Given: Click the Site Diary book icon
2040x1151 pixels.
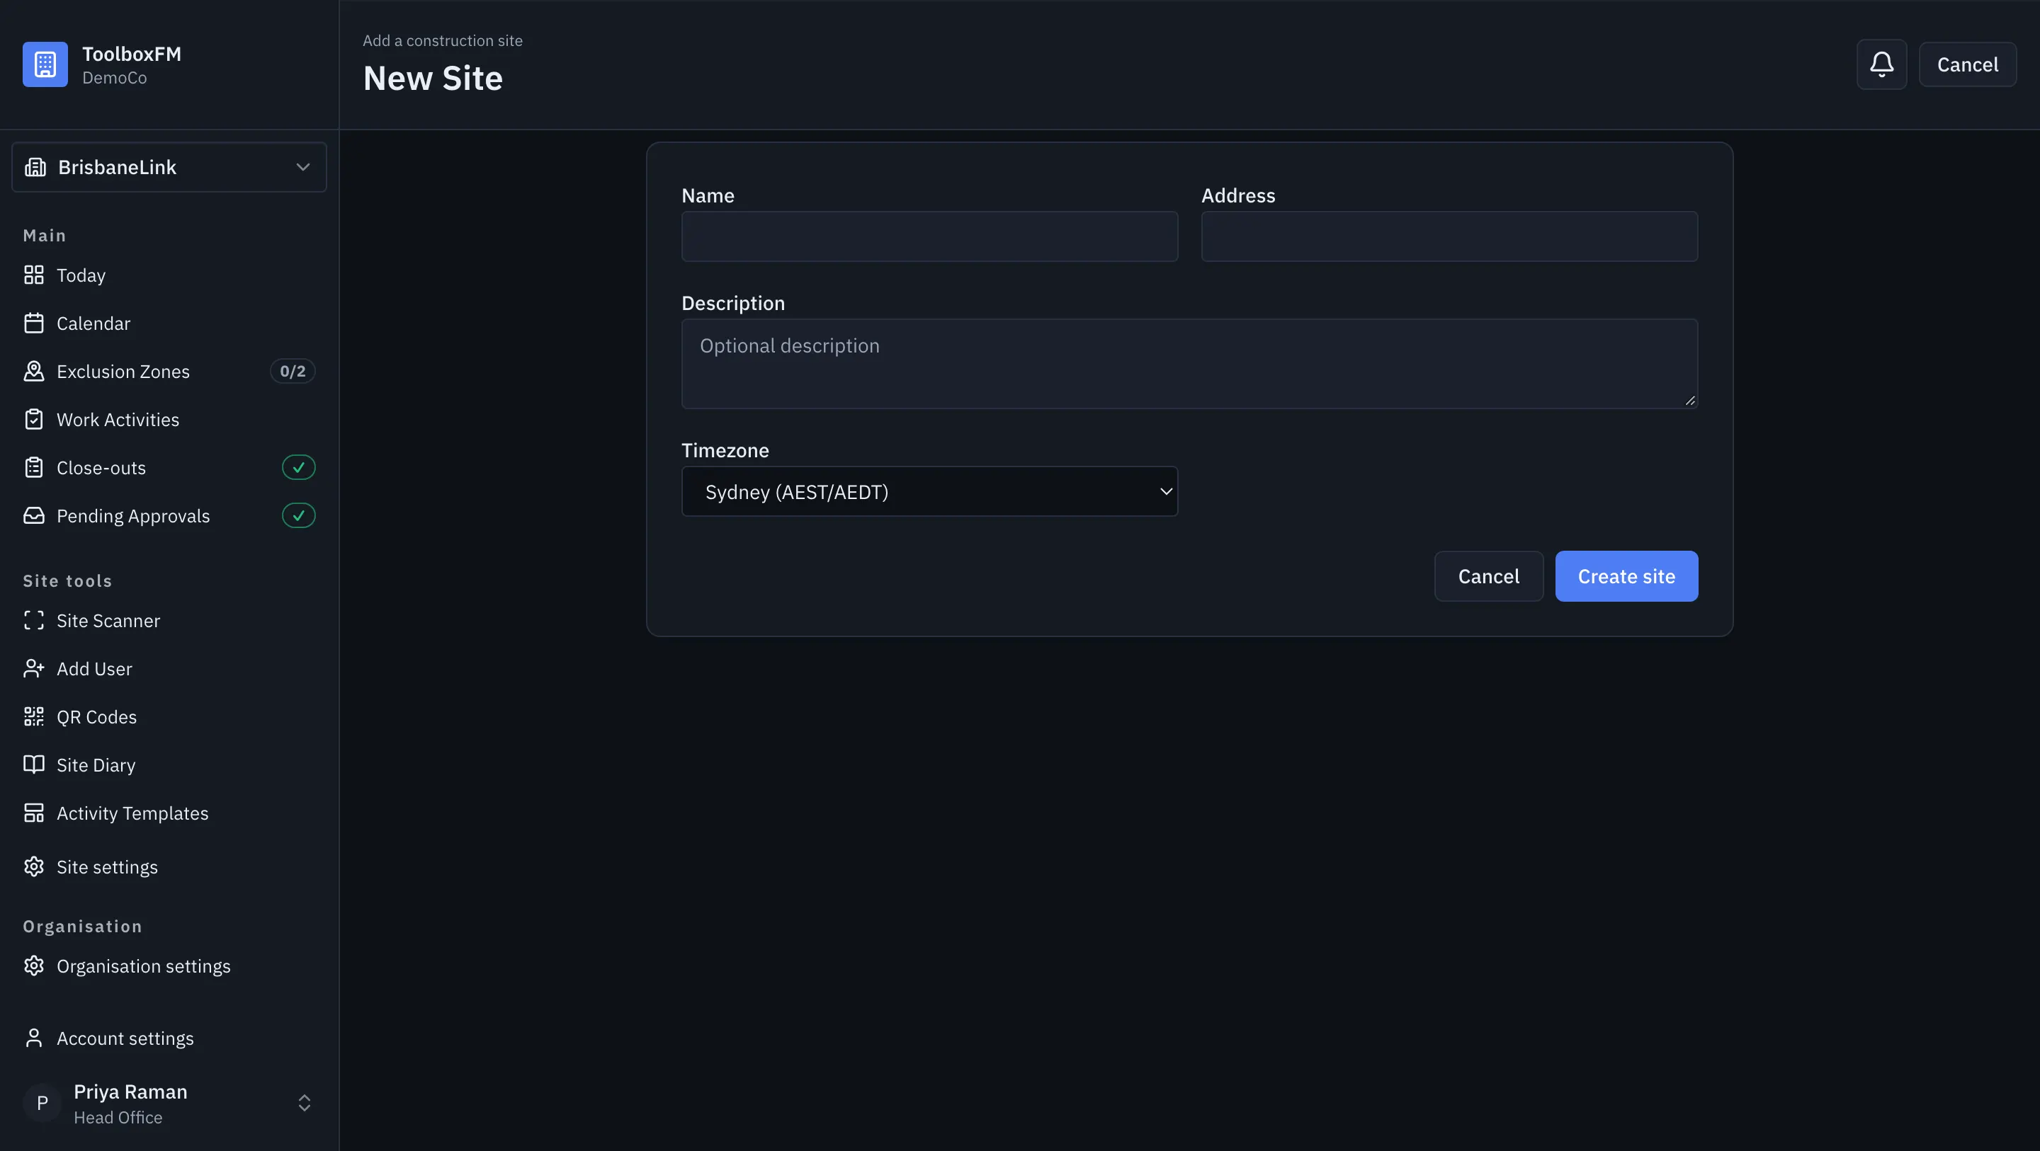Looking at the screenshot, I should click(x=34, y=765).
